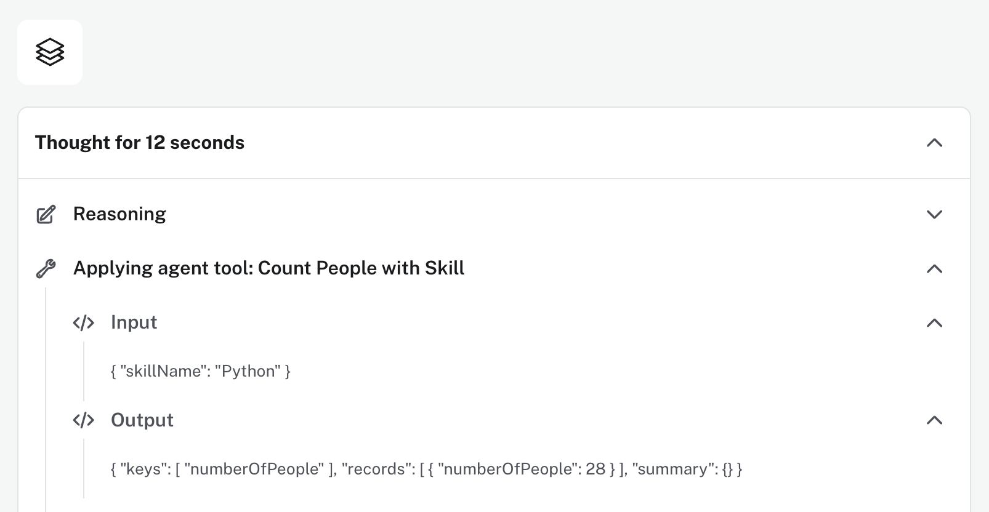Expand the Reasoning section chevron

[x=934, y=214]
